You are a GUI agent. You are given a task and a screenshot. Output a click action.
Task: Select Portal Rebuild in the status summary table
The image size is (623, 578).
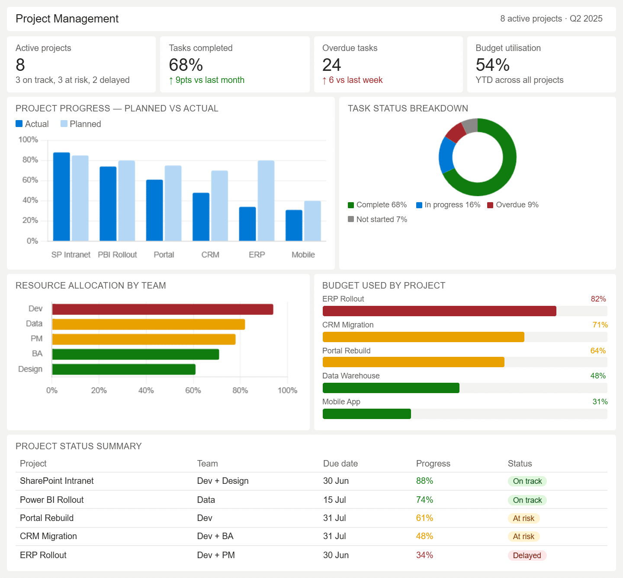pos(47,518)
